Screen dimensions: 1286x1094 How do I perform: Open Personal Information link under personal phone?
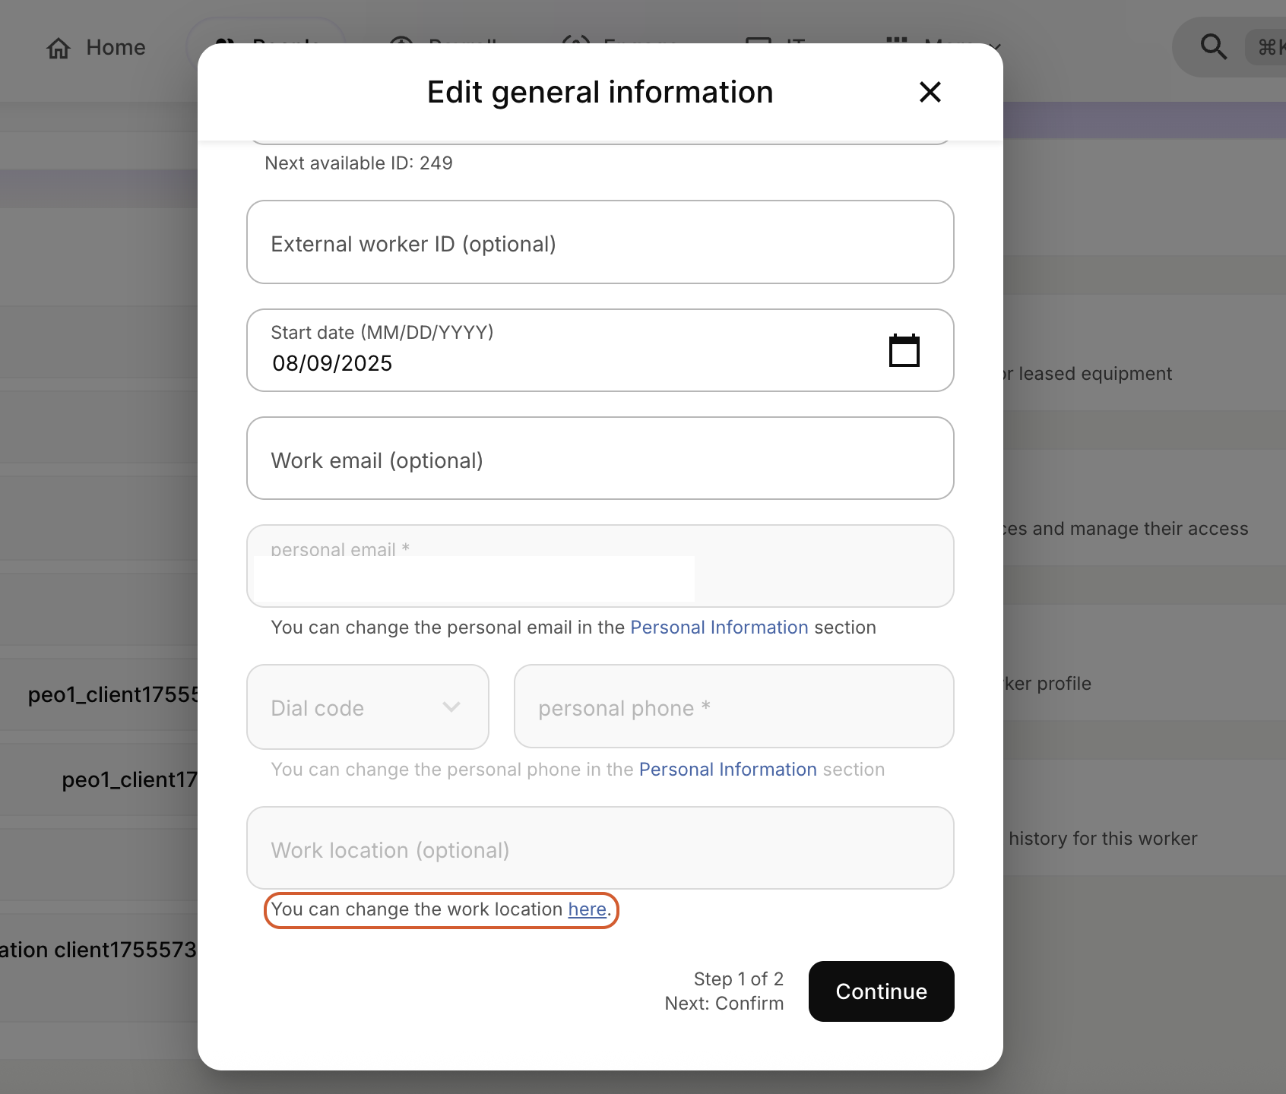[727, 770]
